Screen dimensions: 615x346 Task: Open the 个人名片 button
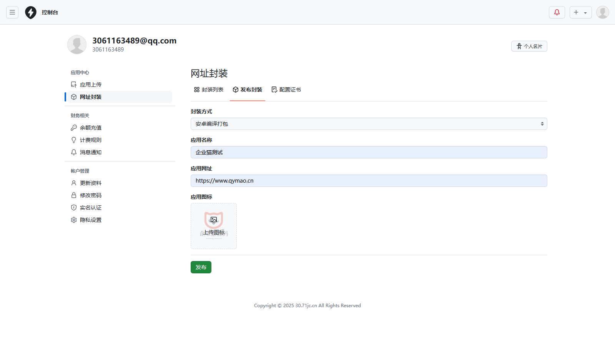tap(529, 46)
